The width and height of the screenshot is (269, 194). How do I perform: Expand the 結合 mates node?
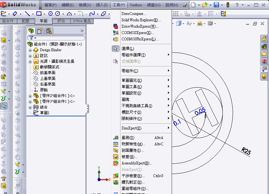[30, 107]
